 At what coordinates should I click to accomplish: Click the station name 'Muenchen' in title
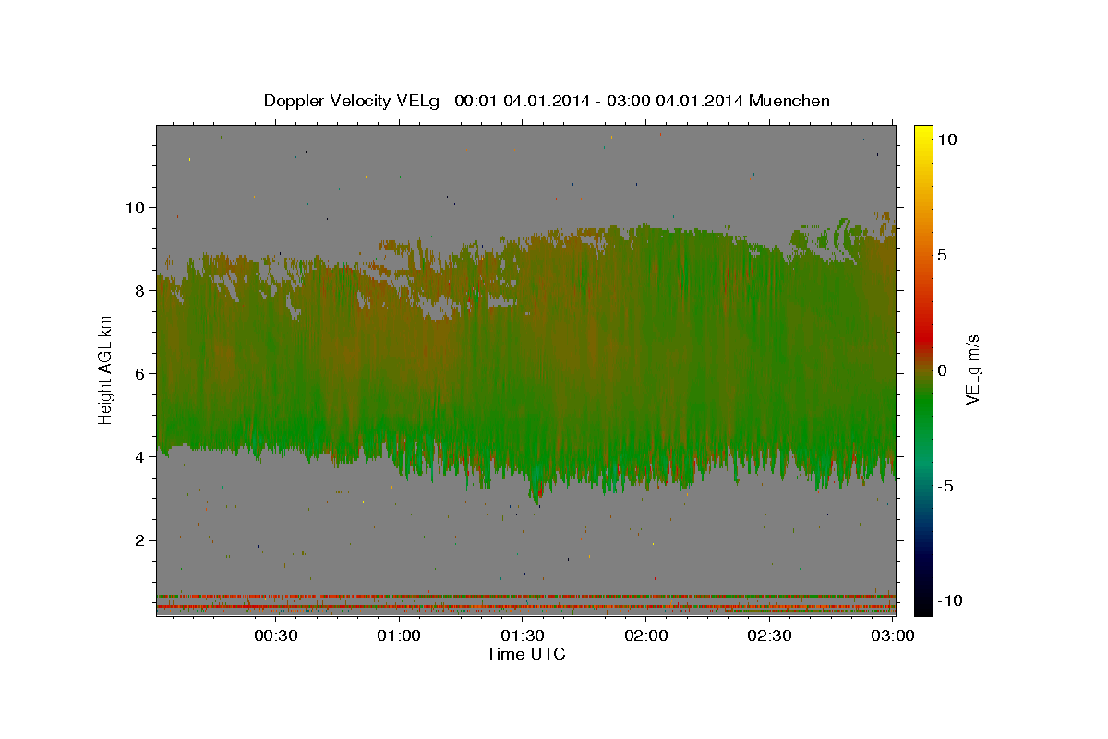pos(789,101)
